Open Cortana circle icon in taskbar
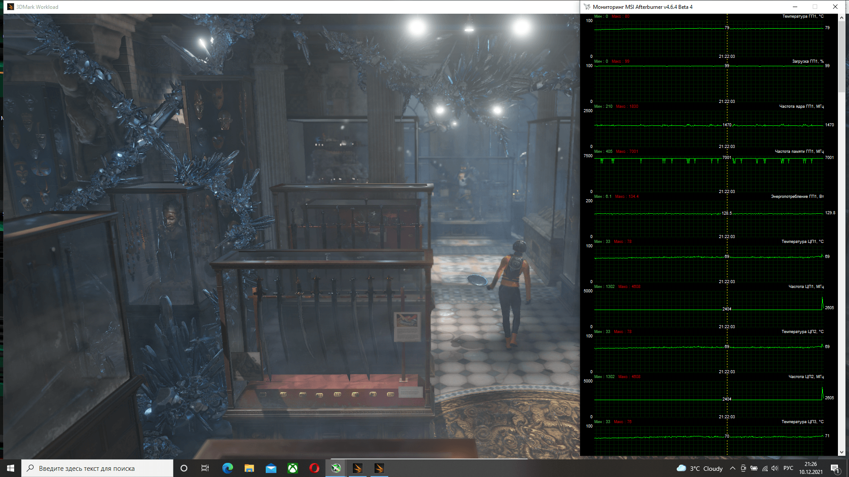This screenshot has width=849, height=477. pyautogui.click(x=184, y=468)
